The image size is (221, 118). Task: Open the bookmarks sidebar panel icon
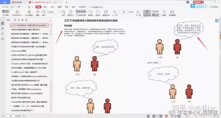pos(2,23)
